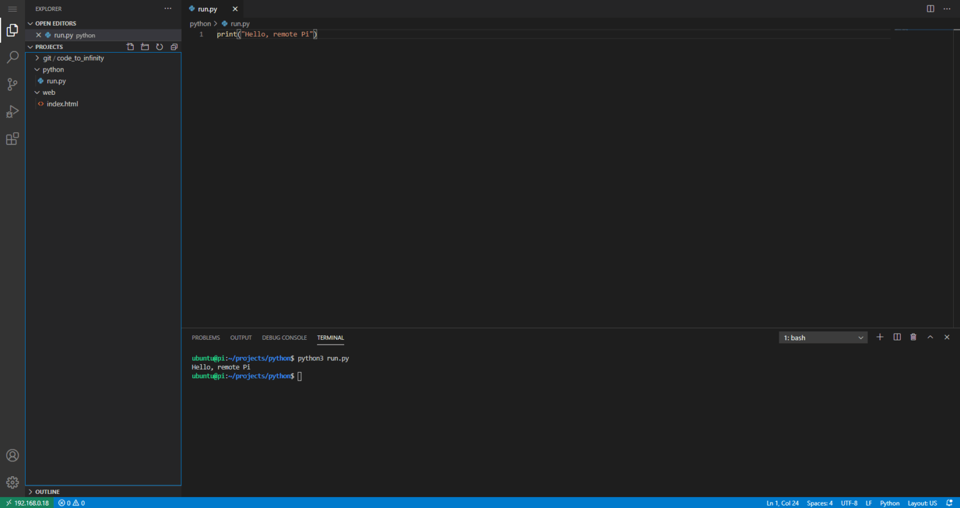960x508 pixels.
Task: Open the Manage settings gear
Action: (12, 482)
